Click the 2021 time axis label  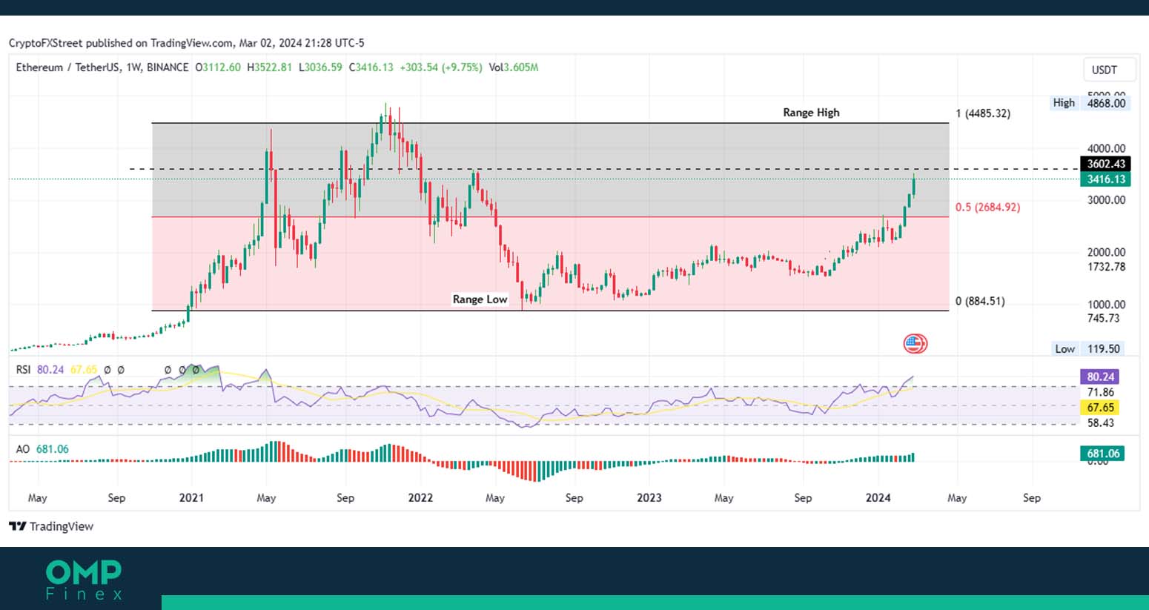click(191, 498)
